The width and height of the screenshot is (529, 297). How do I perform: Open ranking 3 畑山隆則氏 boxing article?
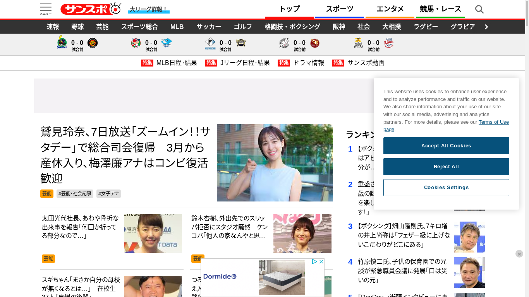pyautogui.click(x=404, y=236)
